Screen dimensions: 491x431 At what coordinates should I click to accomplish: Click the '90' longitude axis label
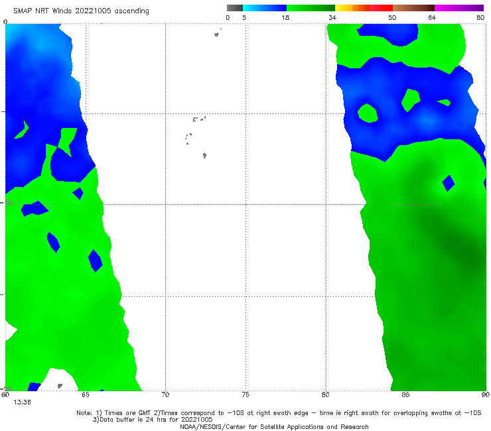[x=486, y=395]
